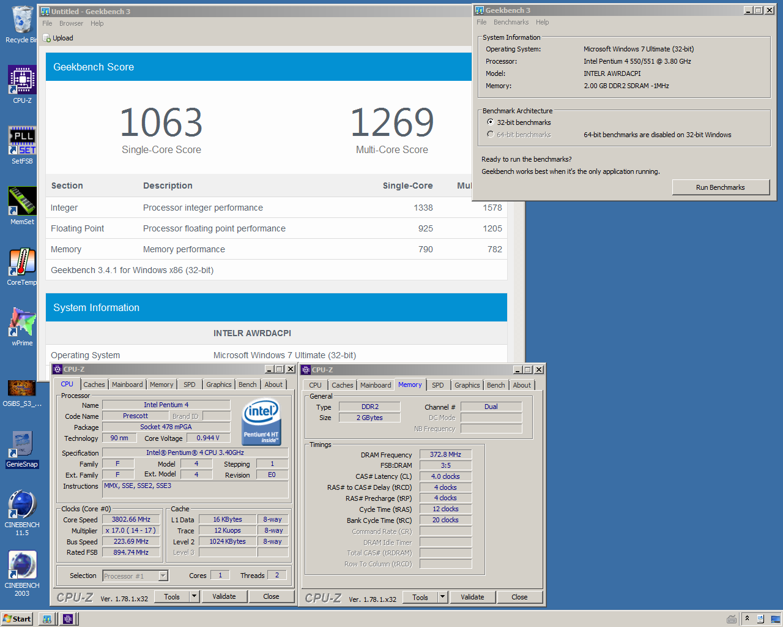Switch to Caches tab in left CPU-Z
The height and width of the screenshot is (627, 783).
pos(94,385)
